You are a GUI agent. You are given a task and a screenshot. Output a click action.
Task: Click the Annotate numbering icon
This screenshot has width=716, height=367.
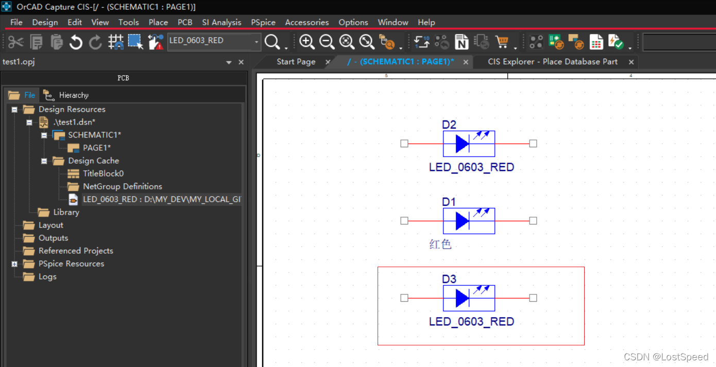(421, 42)
